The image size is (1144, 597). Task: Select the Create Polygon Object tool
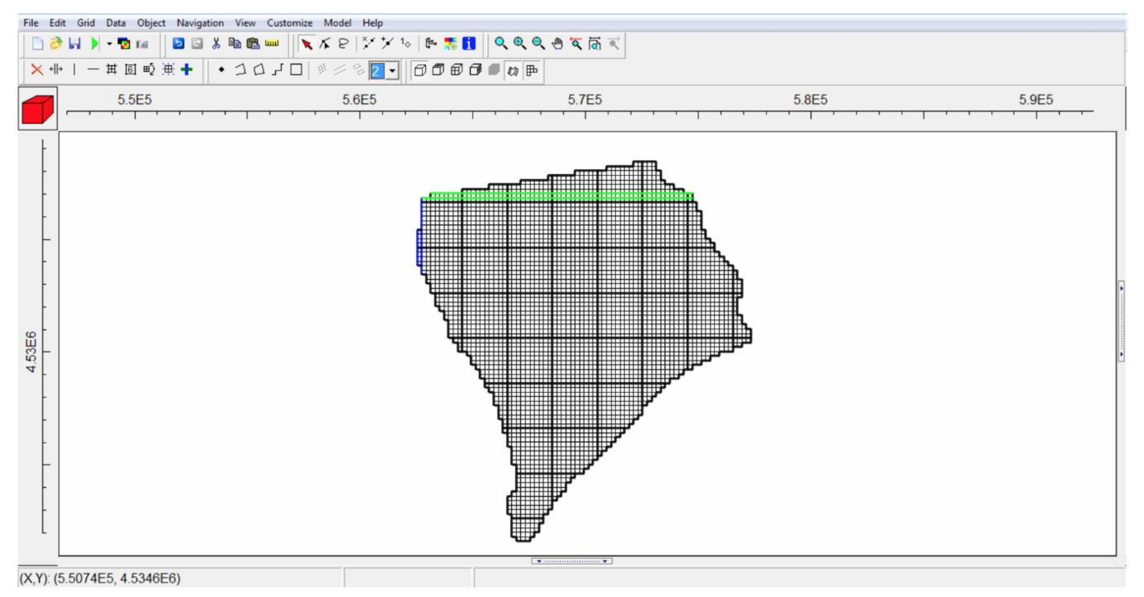[x=259, y=70]
